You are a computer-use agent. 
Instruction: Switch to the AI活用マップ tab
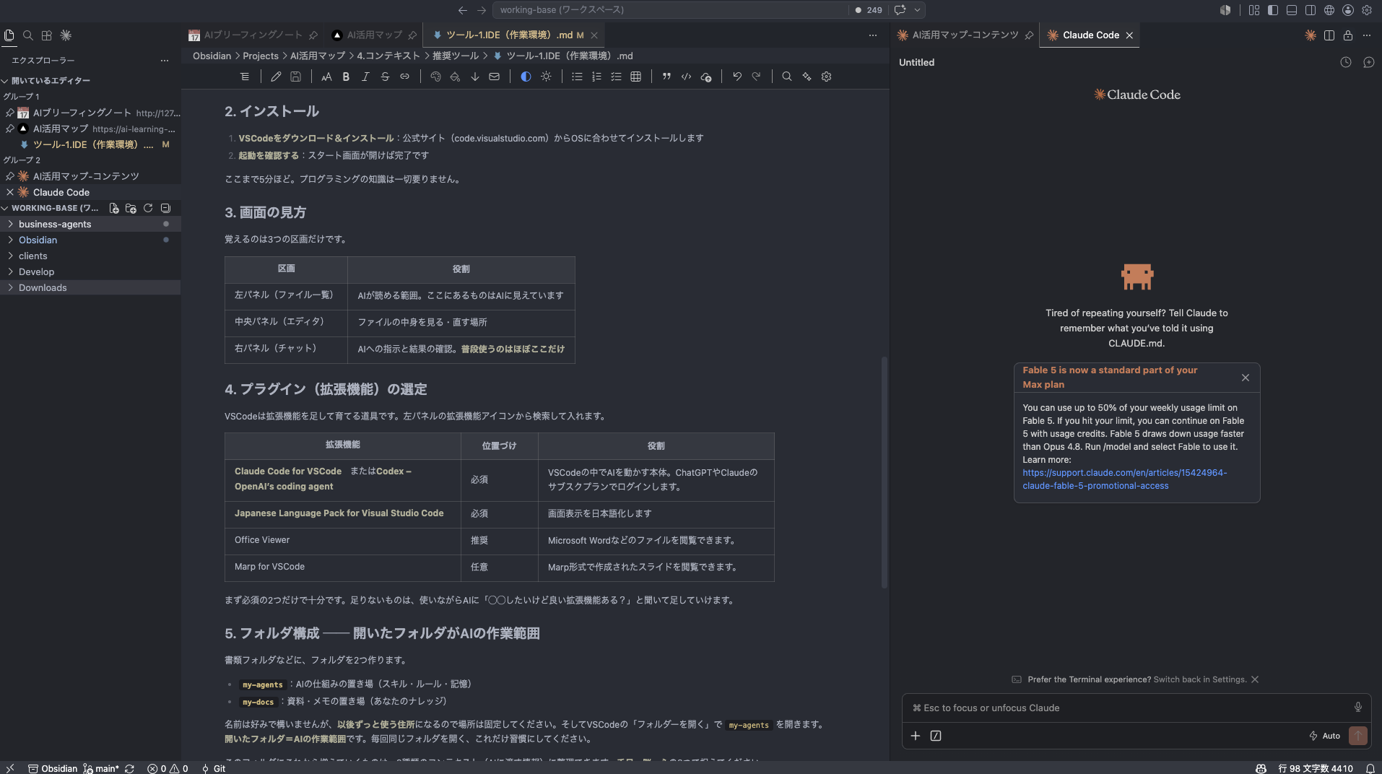tap(374, 35)
